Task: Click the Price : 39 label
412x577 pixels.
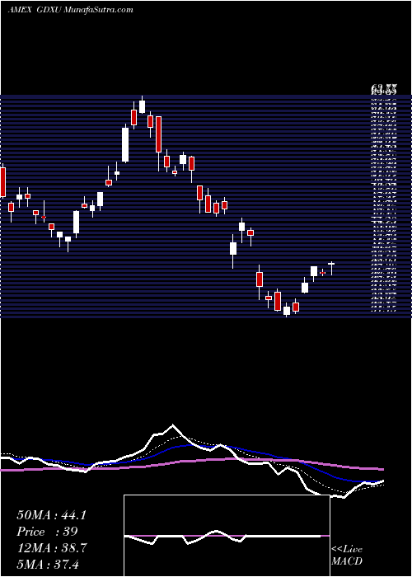Action: pos(47,532)
